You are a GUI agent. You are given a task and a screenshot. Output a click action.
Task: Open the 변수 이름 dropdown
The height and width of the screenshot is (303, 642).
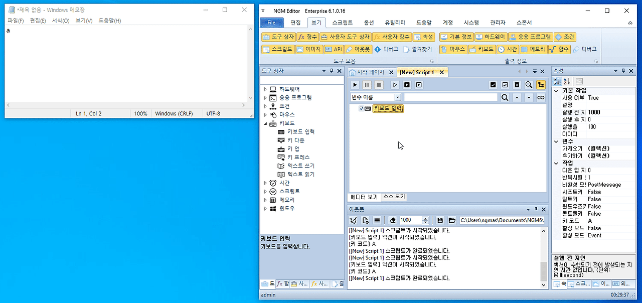pyautogui.click(x=398, y=97)
